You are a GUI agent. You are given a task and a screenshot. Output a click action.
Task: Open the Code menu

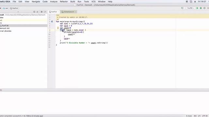pos(45,2)
